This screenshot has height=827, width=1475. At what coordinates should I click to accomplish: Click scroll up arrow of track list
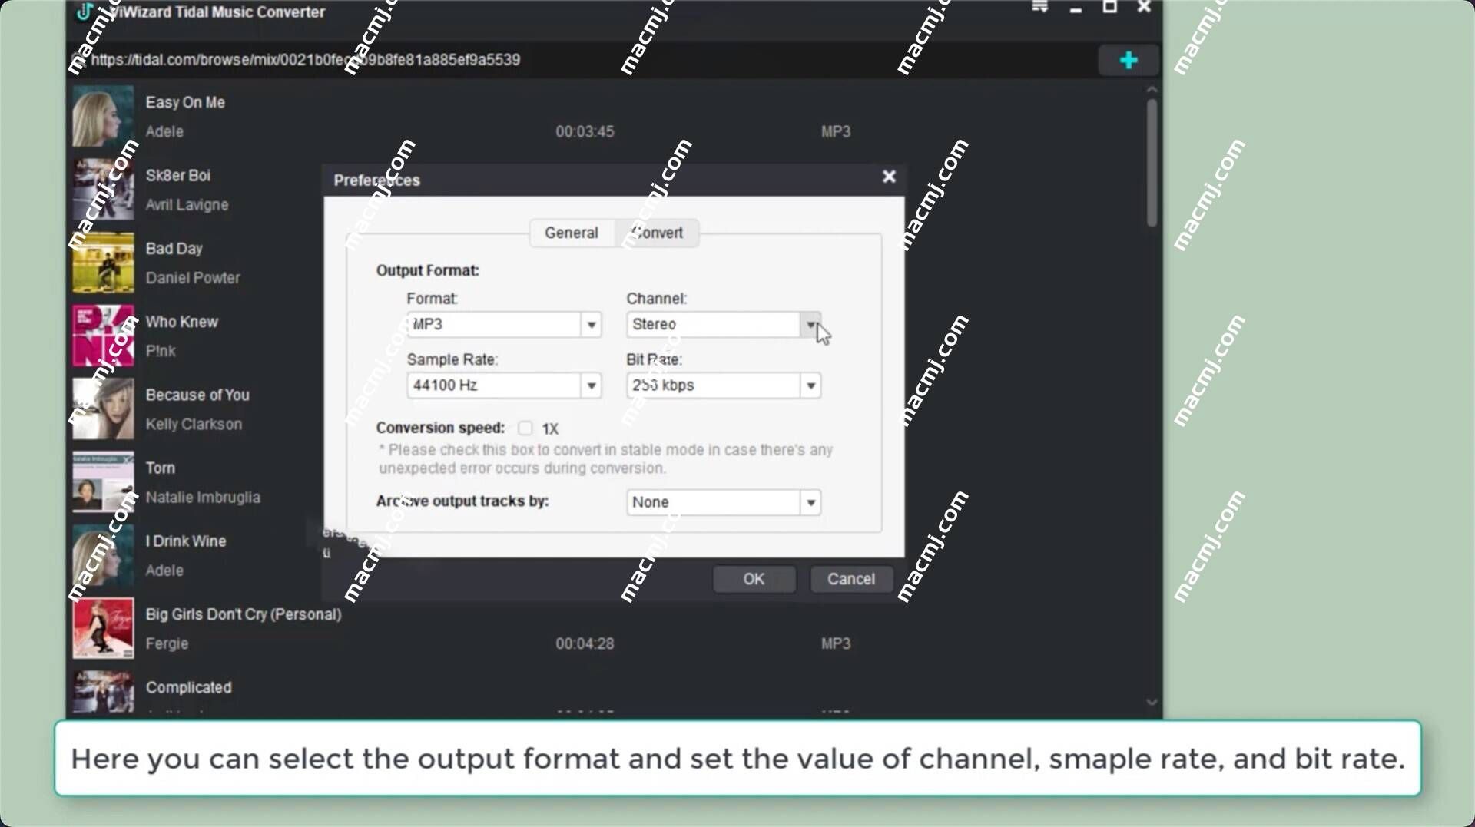[x=1152, y=90]
